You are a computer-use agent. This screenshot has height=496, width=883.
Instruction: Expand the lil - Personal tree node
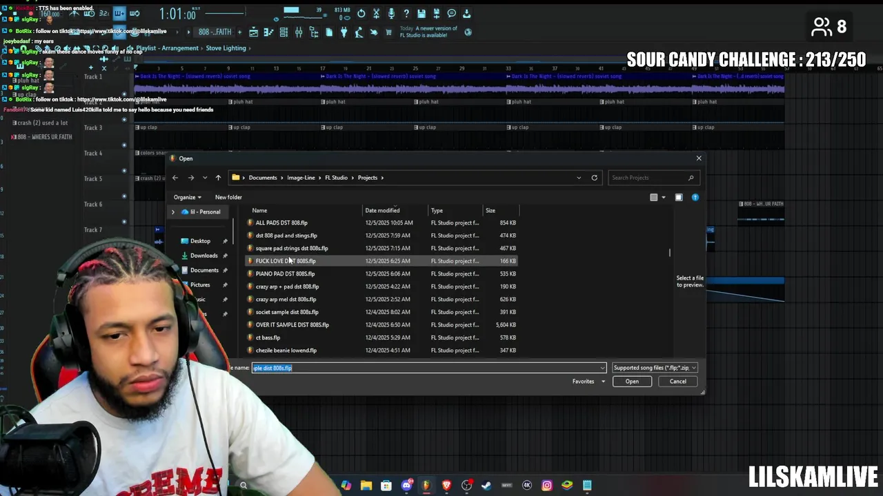click(173, 212)
